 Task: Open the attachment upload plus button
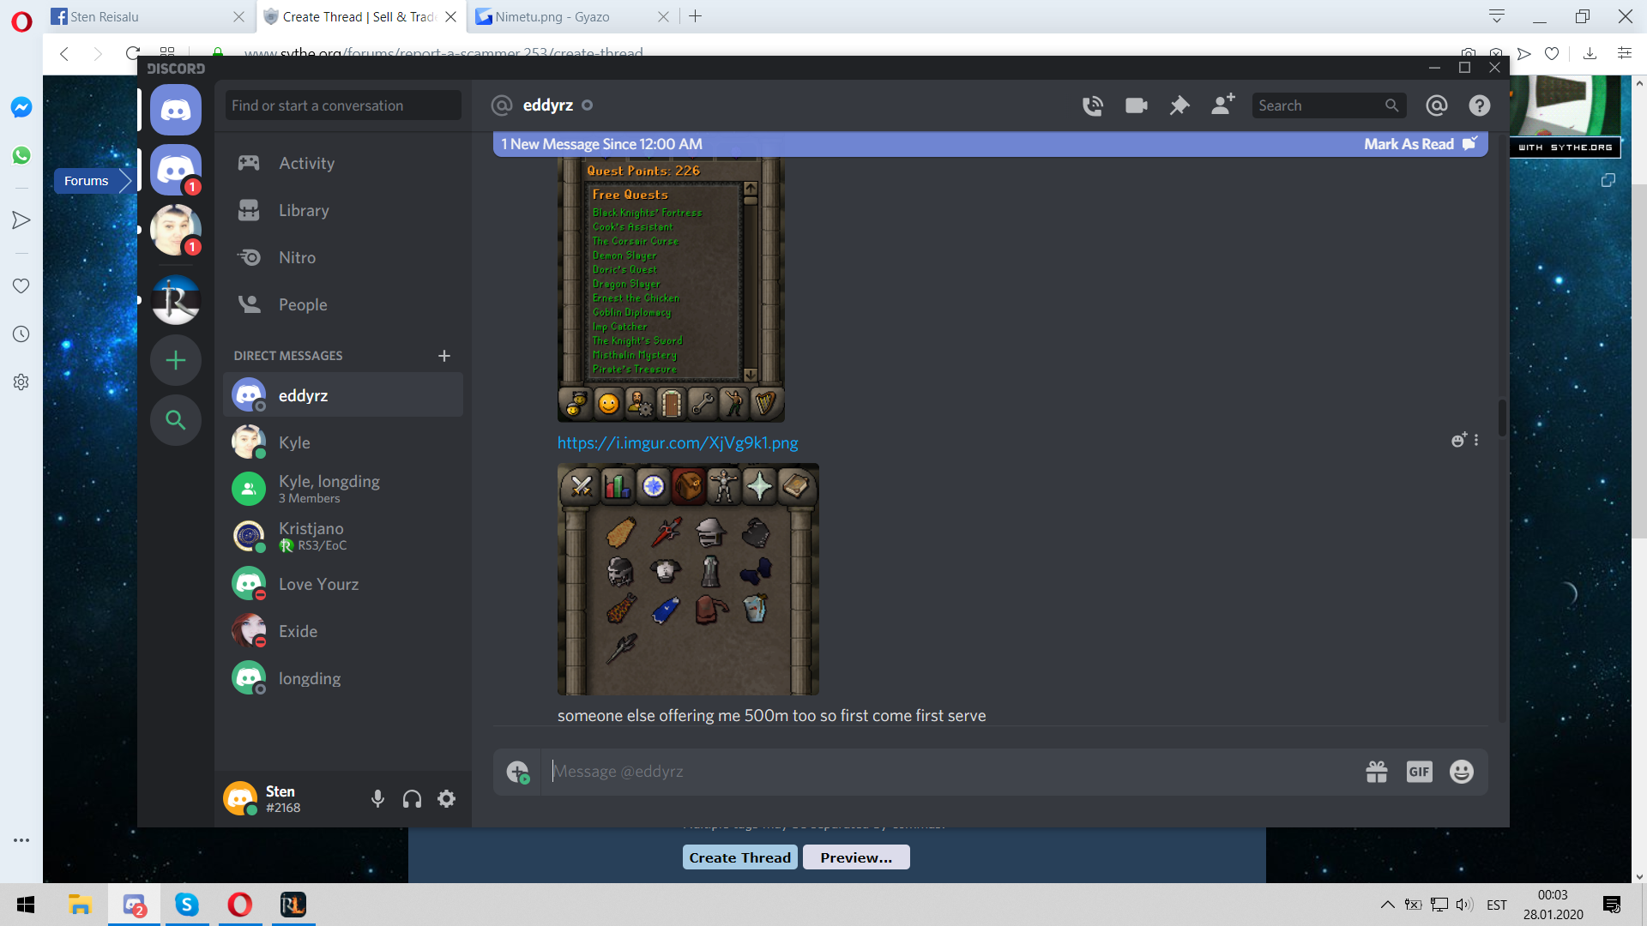tap(517, 772)
